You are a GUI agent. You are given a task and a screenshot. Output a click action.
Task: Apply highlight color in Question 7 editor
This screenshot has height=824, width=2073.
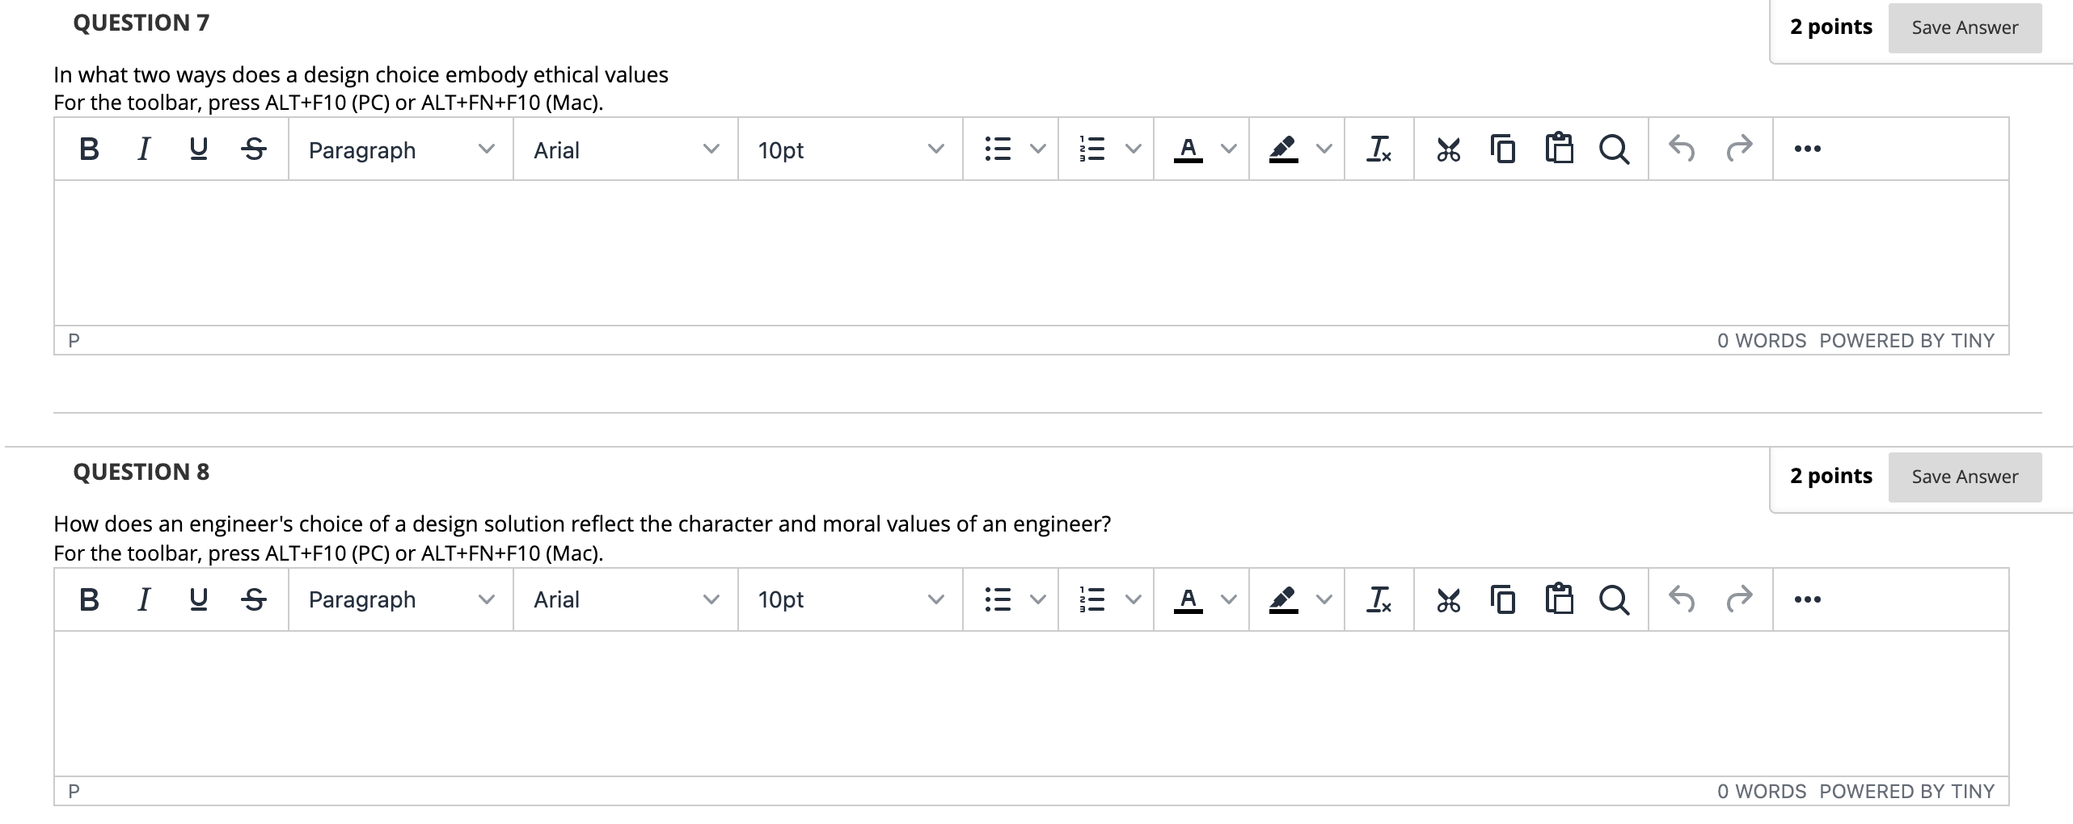(1284, 149)
